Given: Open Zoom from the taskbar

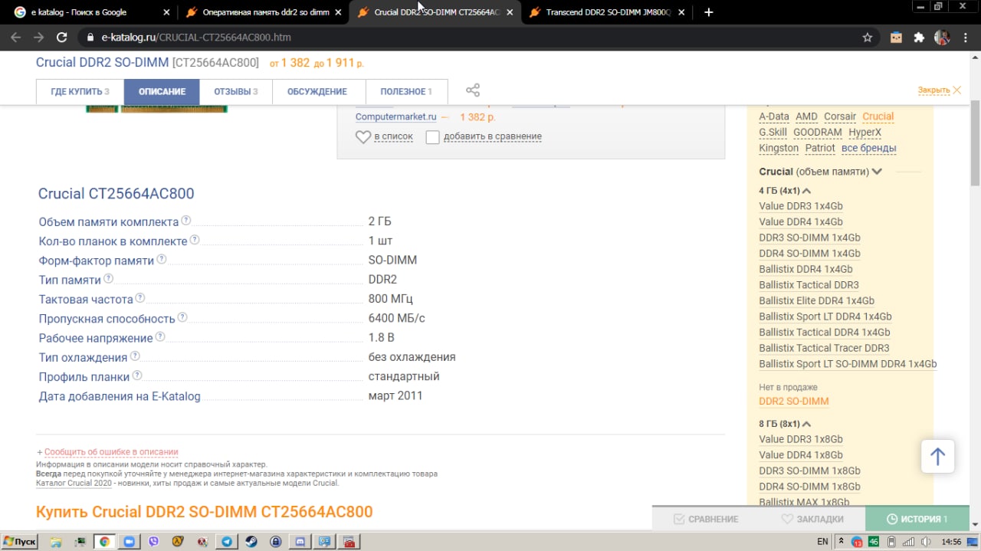Looking at the screenshot, I should point(129,542).
